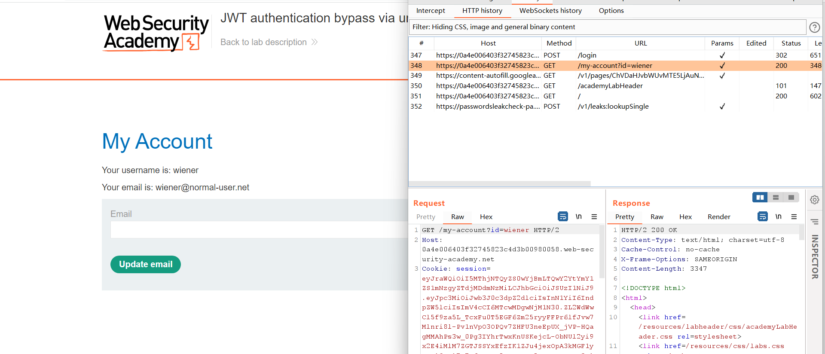
Task: Select request 351 GET / row
Action: click(615, 96)
